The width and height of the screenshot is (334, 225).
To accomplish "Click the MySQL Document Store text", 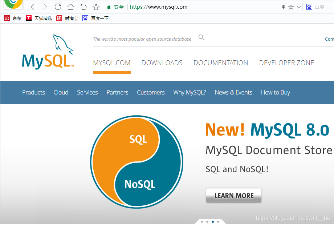I will click(269, 150).
